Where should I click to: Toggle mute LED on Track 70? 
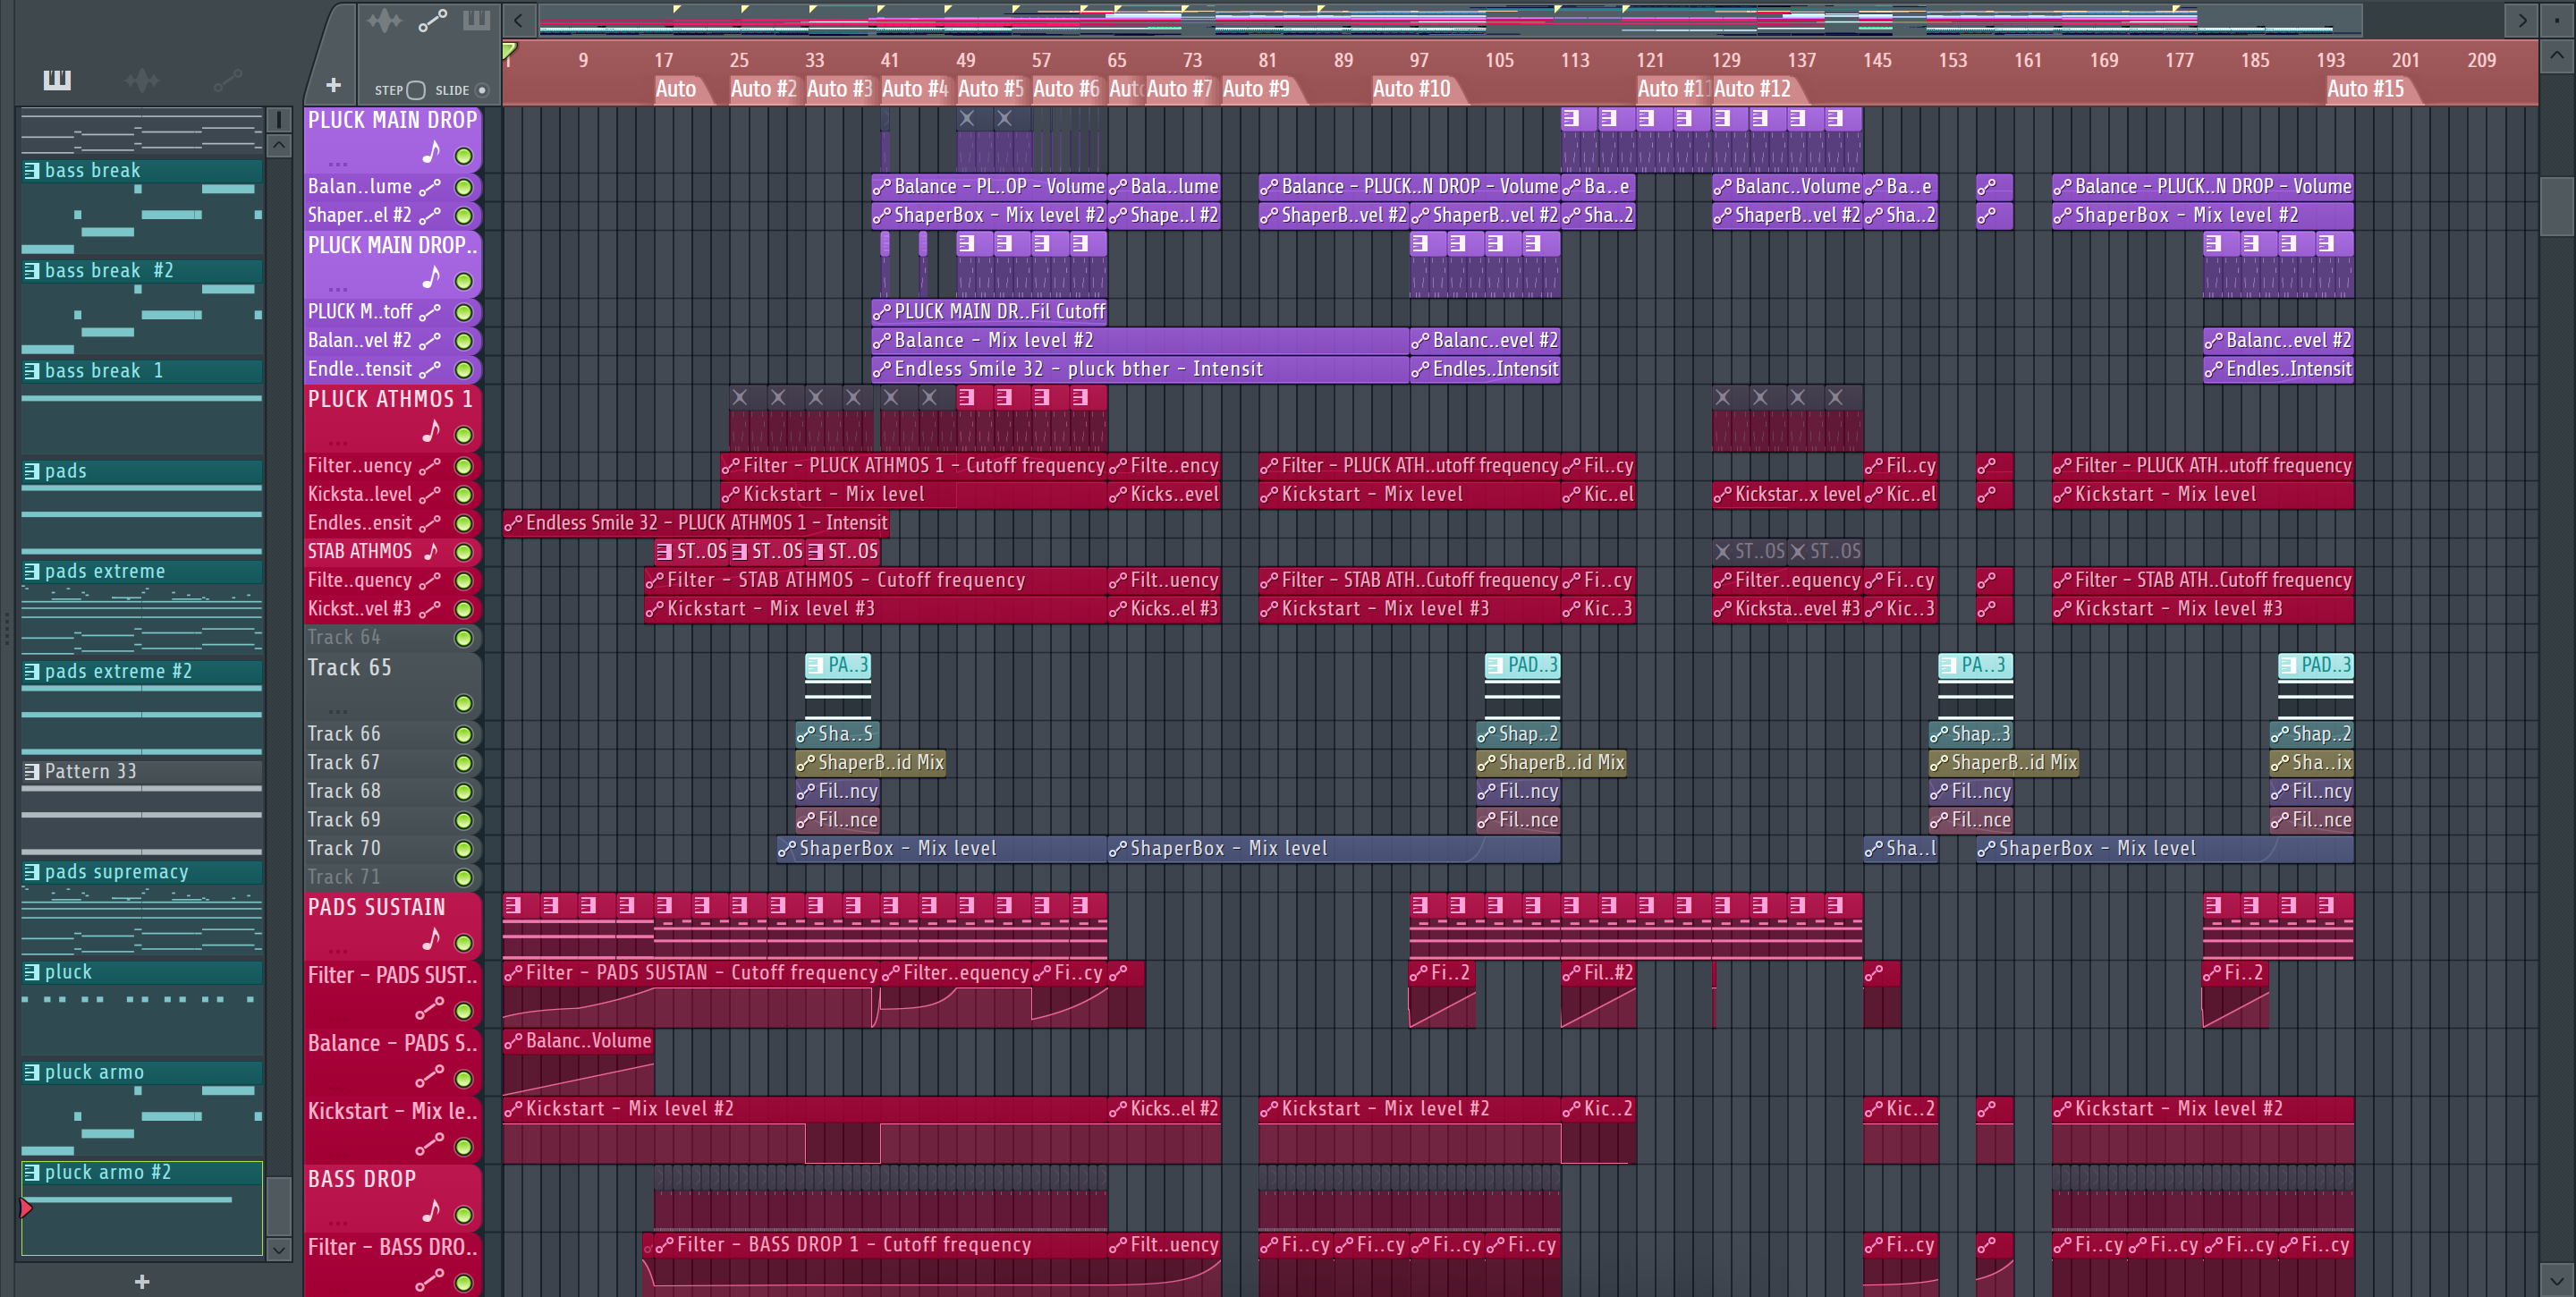point(464,849)
